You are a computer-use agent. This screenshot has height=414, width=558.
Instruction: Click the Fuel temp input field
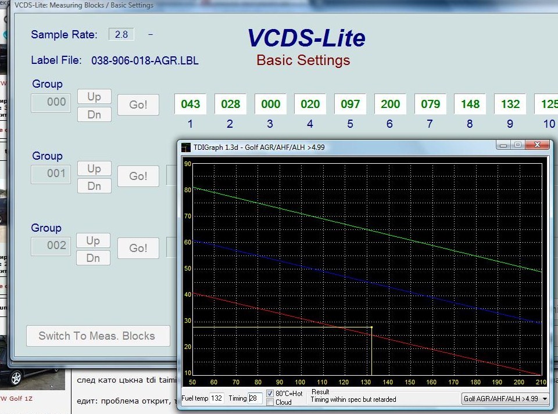tap(216, 398)
